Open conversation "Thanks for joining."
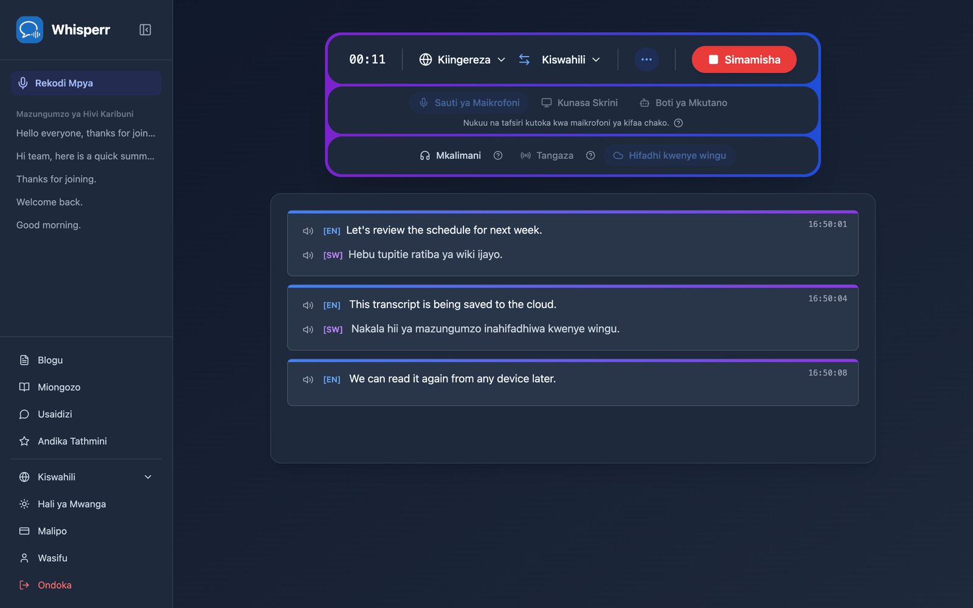973x608 pixels. (56, 179)
